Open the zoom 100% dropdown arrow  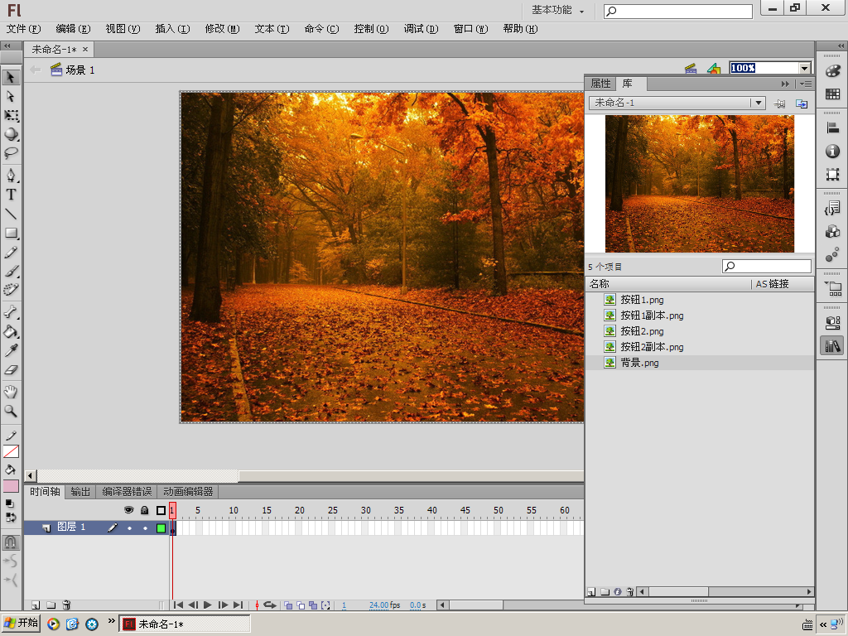pos(805,68)
